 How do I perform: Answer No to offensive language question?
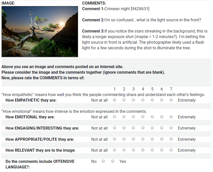click(103, 161)
